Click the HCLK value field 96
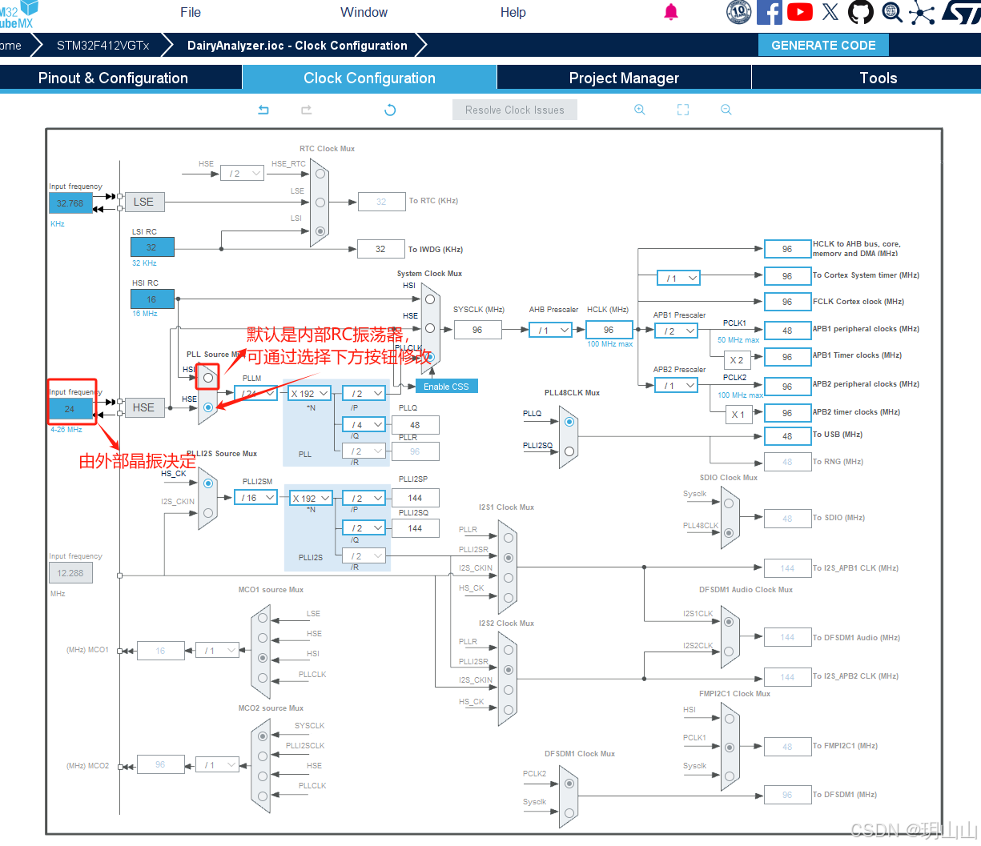Image resolution: width=981 pixels, height=846 pixels. 609,329
